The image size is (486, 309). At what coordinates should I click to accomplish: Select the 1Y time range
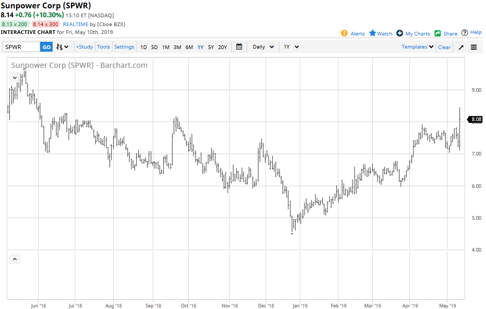pyautogui.click(x=201, y=47)
